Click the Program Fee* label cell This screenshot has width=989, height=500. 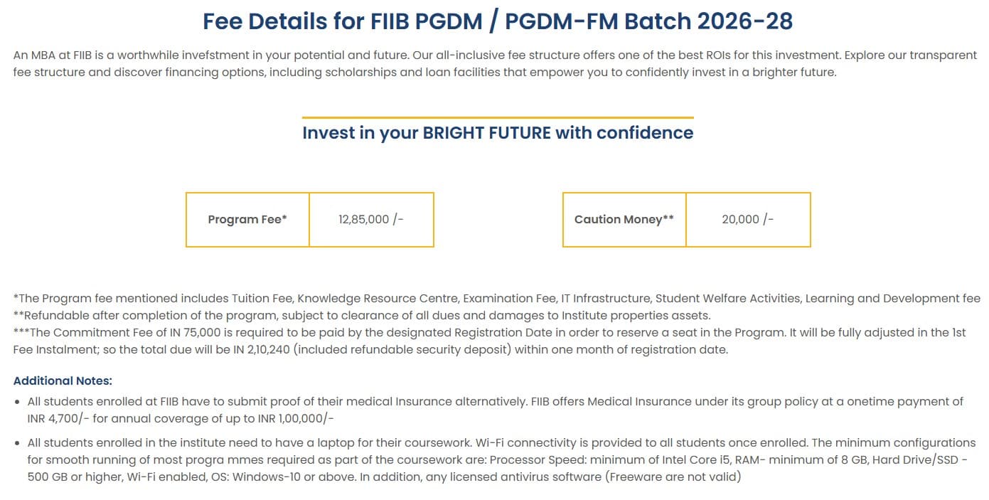(x=247, y=220)
